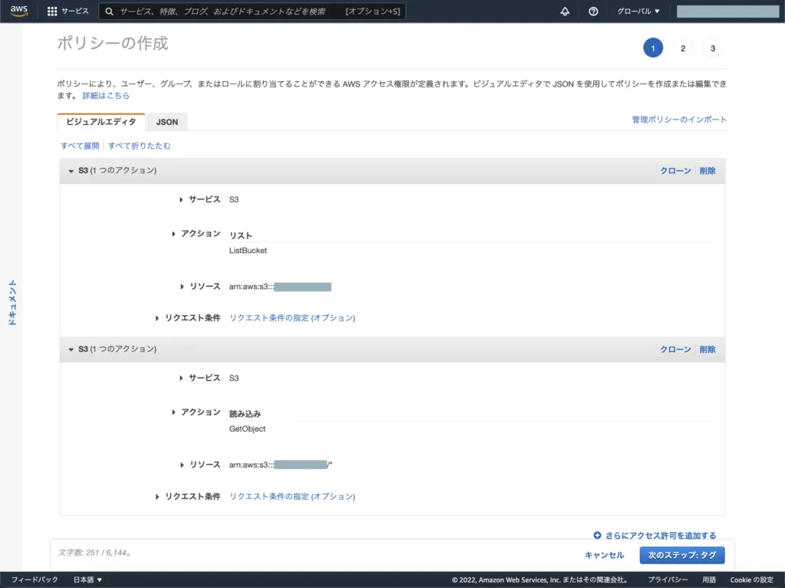Click the search magnifier icon

(x=109, y=11)
